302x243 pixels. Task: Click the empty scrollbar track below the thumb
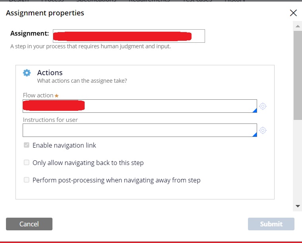[x=298, y=162]
